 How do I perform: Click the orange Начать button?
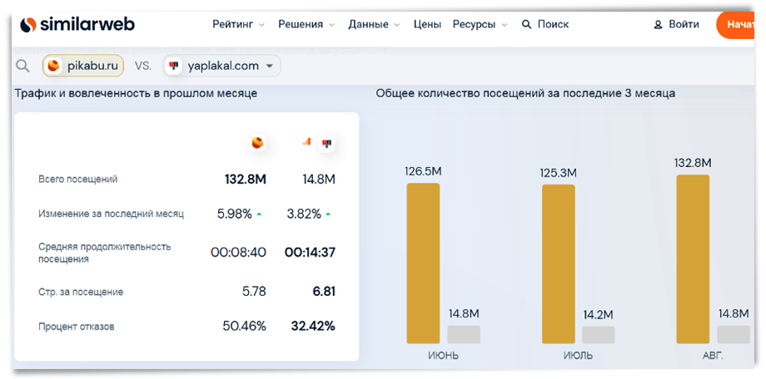click(735, 24)
